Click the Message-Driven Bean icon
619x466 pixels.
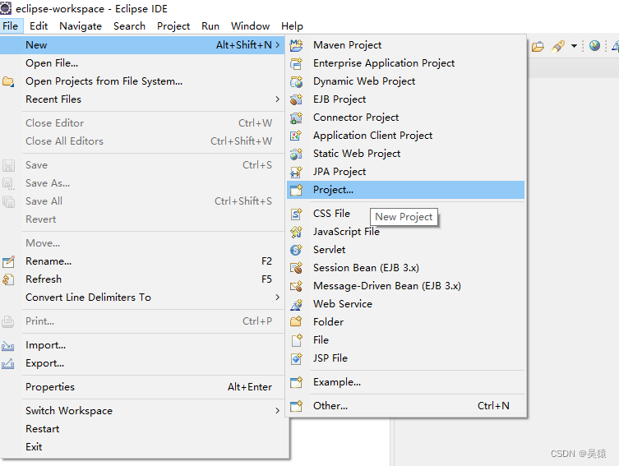click(x=296, y=286)
